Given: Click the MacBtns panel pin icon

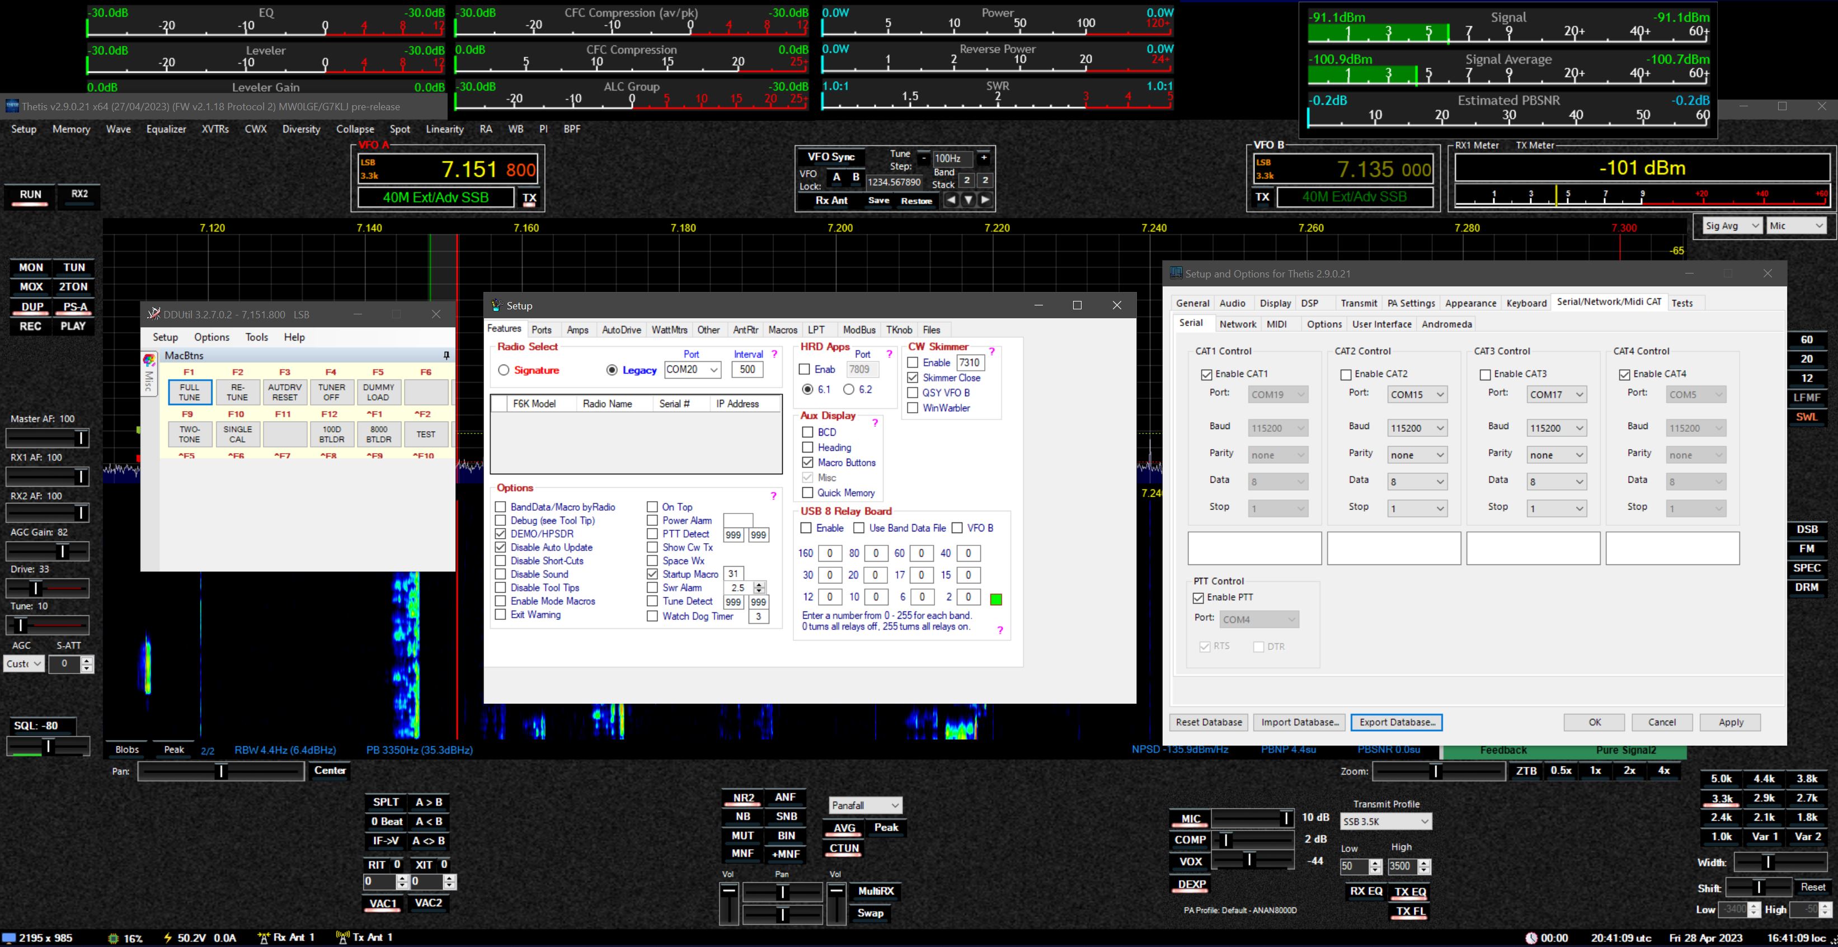Looking at the screenshot, I should point(446,355).
